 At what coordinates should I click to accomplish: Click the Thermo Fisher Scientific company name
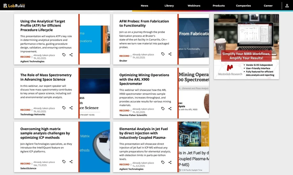point(133,115)
